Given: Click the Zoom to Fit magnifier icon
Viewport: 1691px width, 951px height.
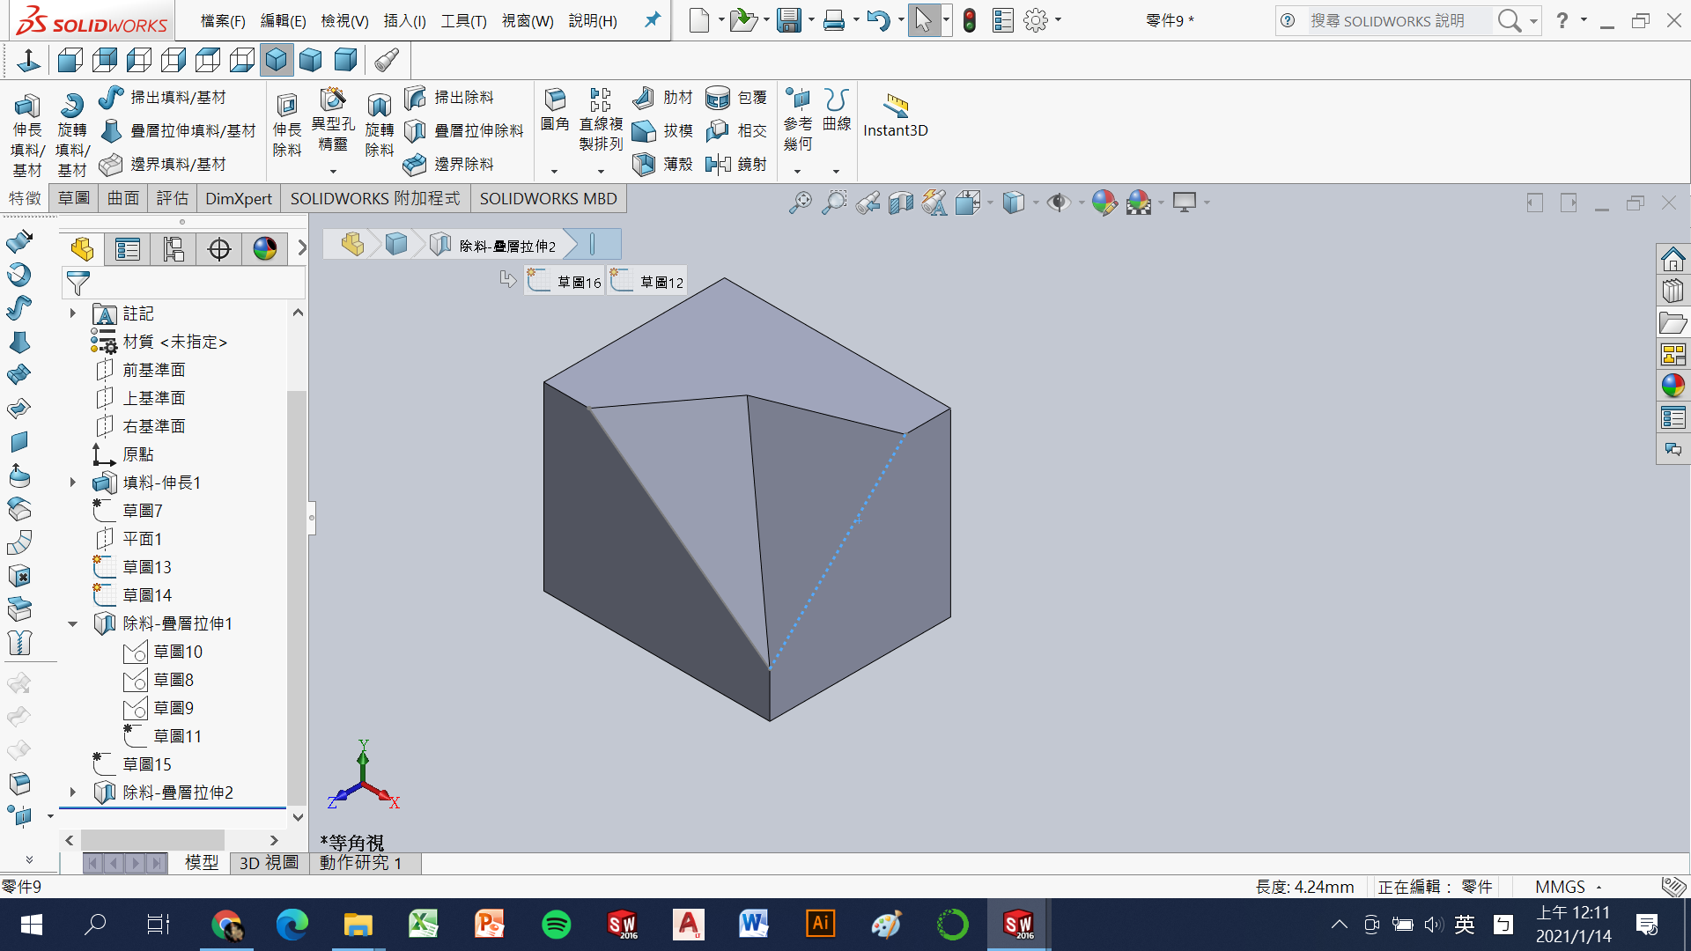Looking at the screenshot, I should tap(799, 203).
